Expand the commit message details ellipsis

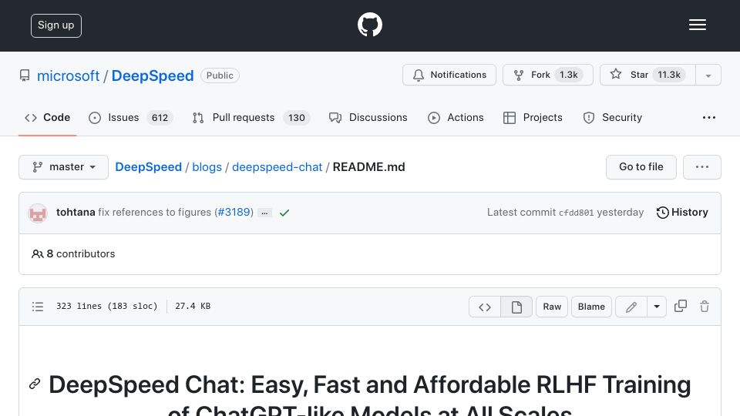[x=264, y=213]
